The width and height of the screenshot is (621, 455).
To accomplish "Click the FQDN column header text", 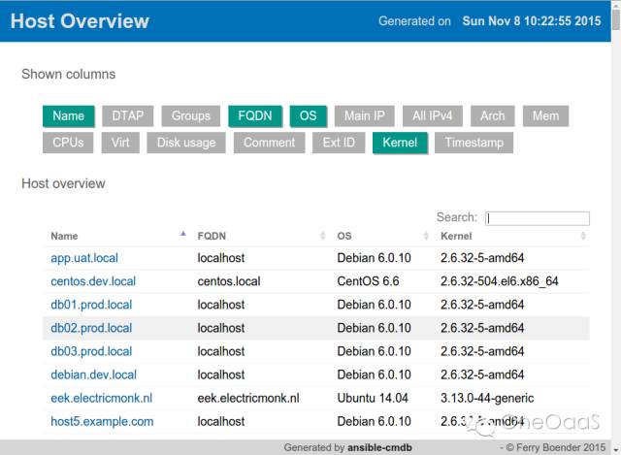I will coord(212,237).
